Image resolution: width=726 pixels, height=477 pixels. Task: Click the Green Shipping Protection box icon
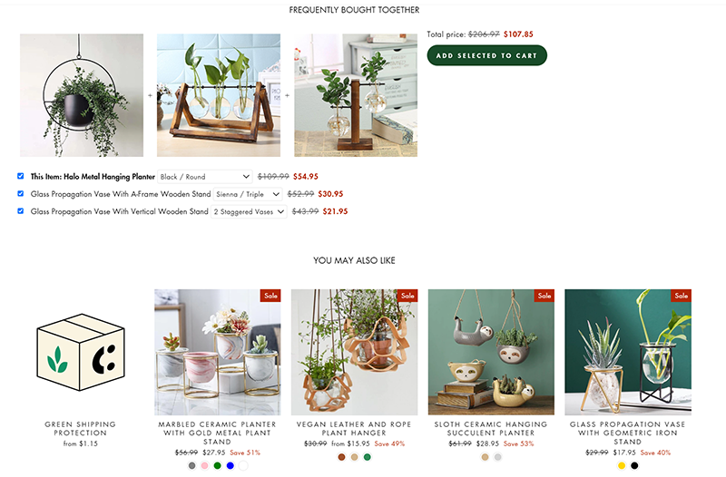pos(81,352)
